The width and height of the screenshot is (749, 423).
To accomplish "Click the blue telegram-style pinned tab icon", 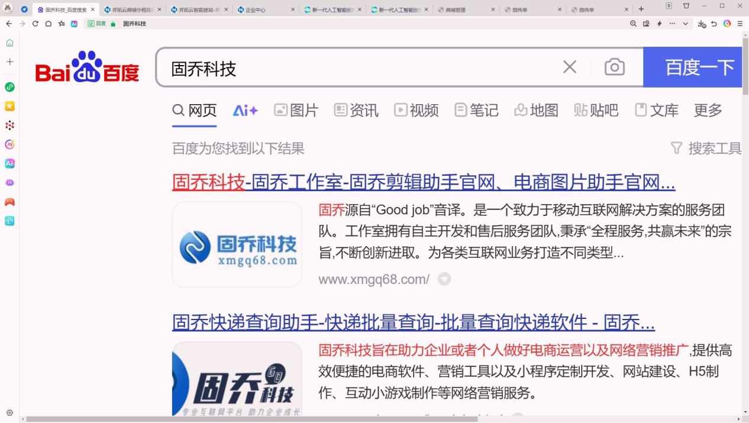I will [24, 9].
